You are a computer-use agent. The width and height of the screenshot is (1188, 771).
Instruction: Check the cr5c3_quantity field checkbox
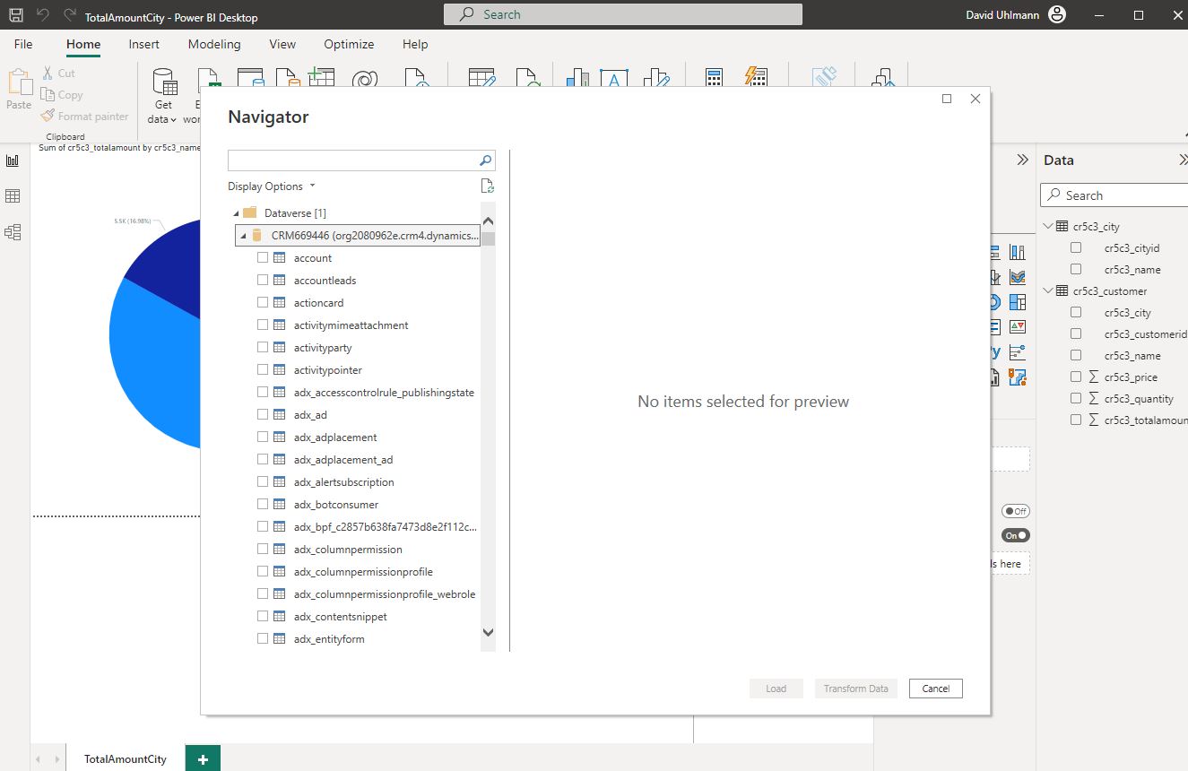(1076, 398)
